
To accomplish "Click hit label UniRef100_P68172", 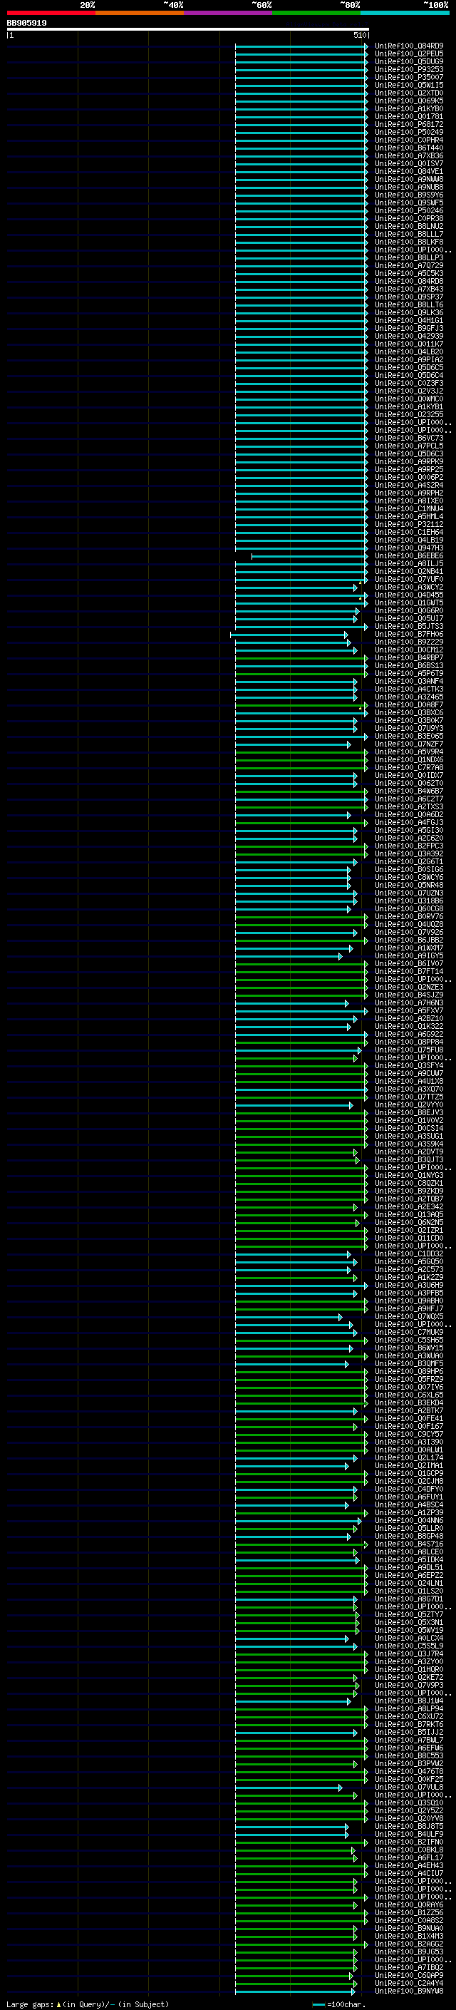I will 408,124.
